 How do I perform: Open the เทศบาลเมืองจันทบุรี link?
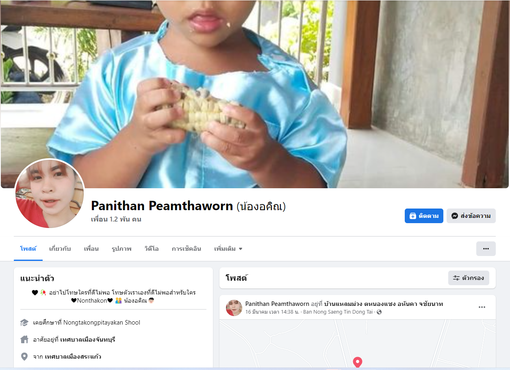tap(88, 340)
